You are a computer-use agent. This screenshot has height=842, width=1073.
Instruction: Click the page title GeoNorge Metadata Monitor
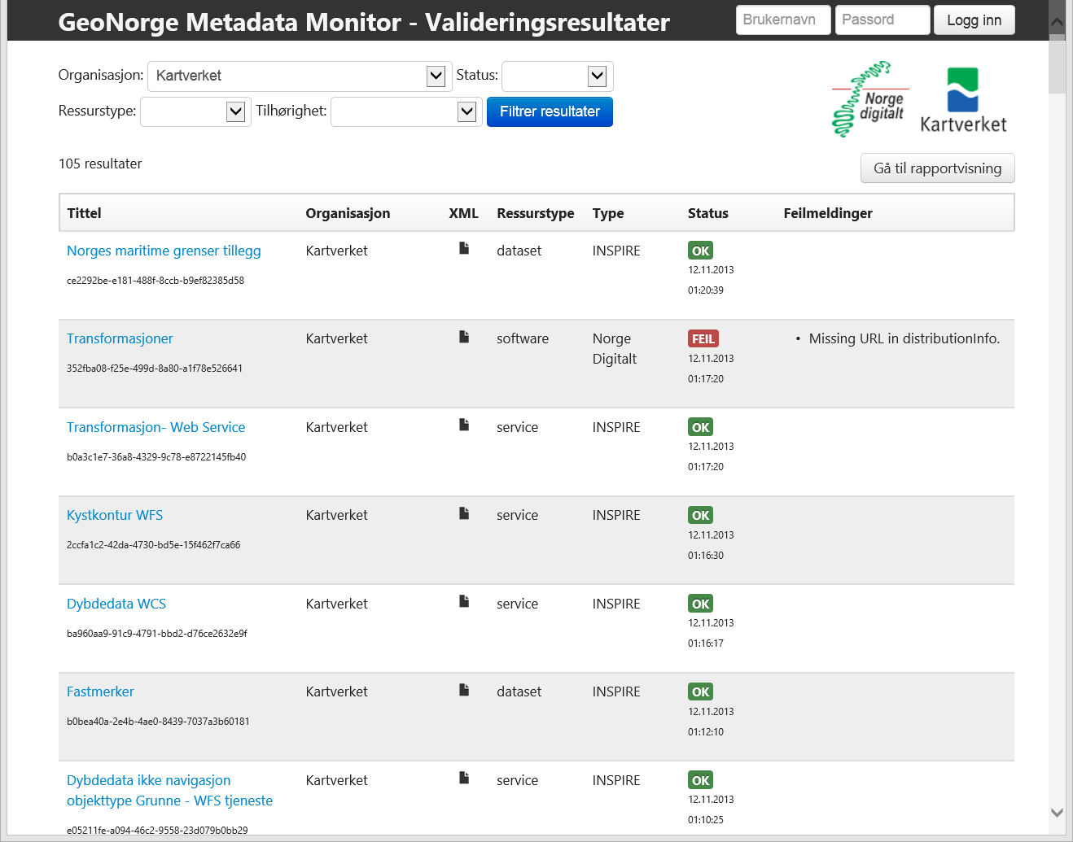click(x=364, y=22)
